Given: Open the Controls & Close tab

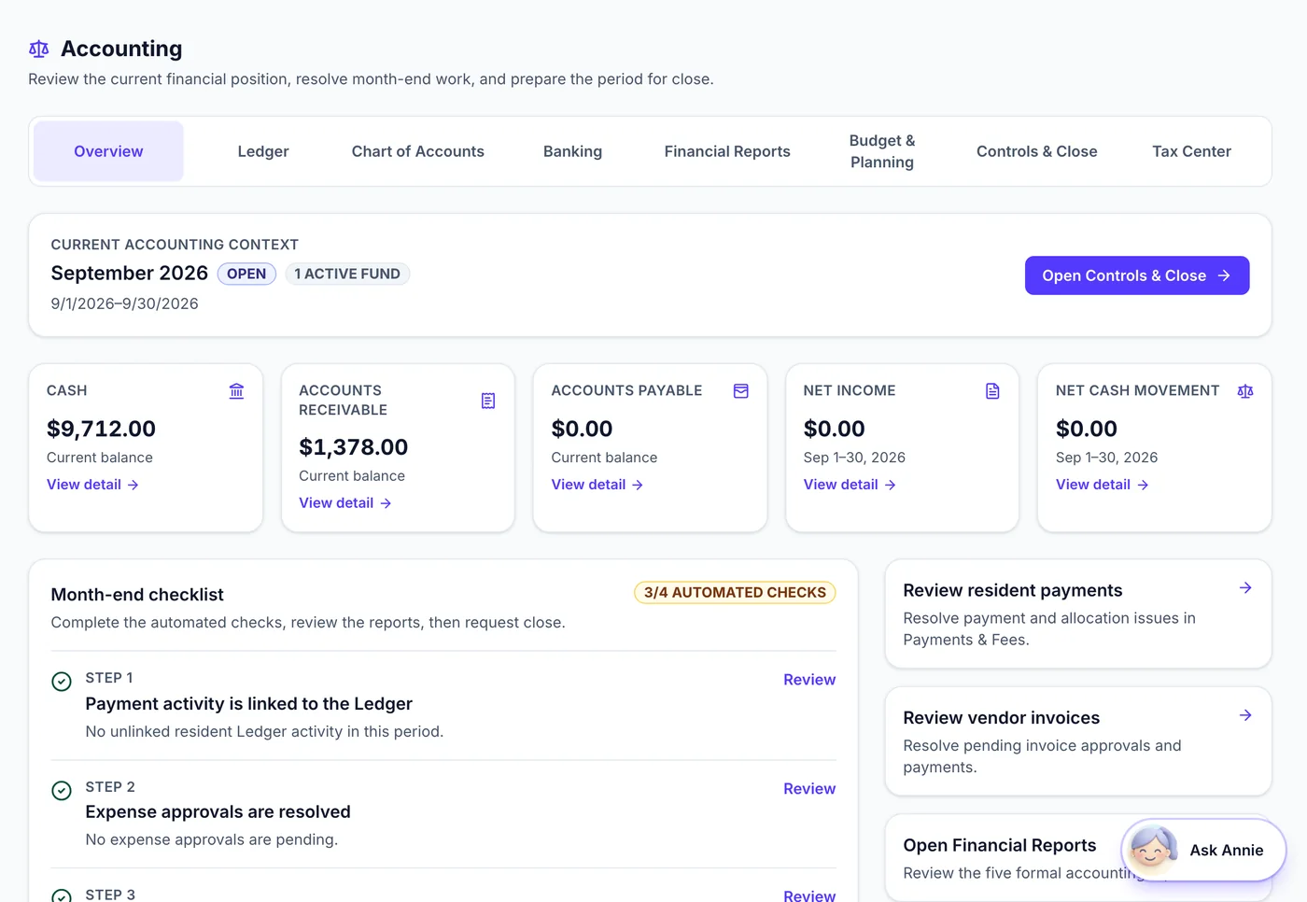Looking at the screenshot, I should click(x=1036, y=151).
